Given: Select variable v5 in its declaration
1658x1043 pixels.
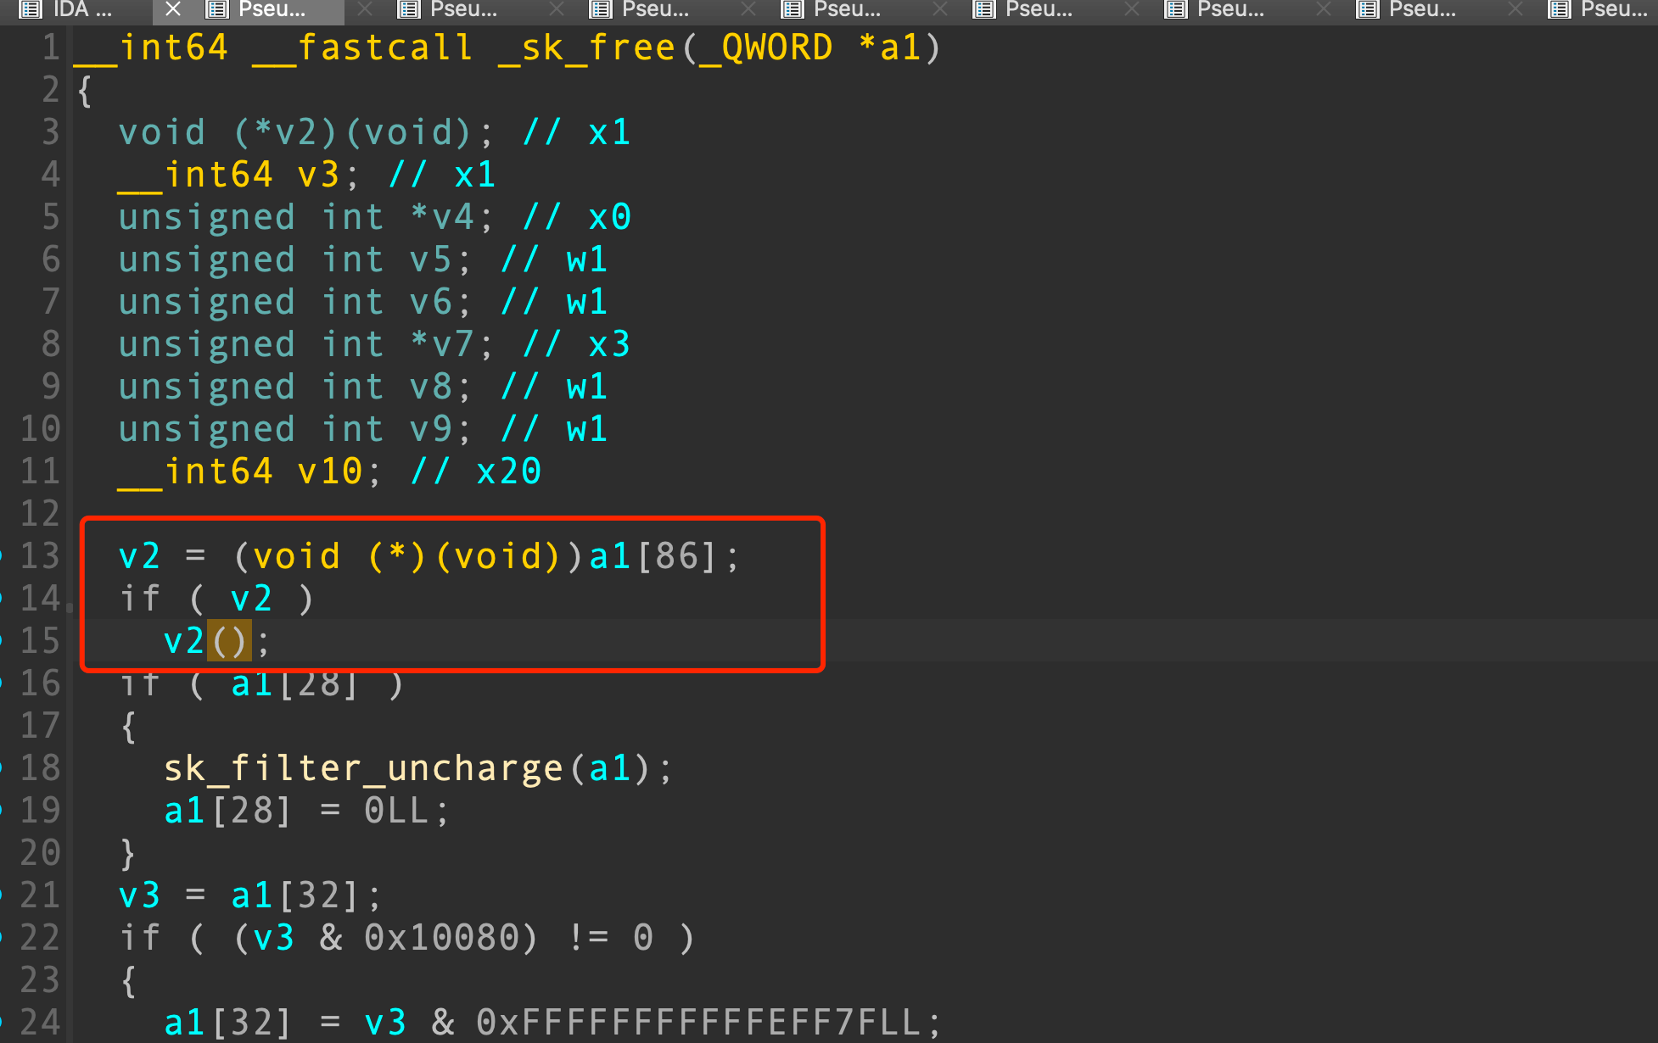Looking at the screenshot, I should 430,259.
